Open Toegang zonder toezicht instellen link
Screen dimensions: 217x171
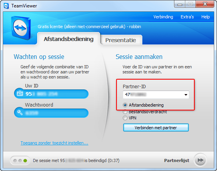pyautogui.click(x=54, y=143)
